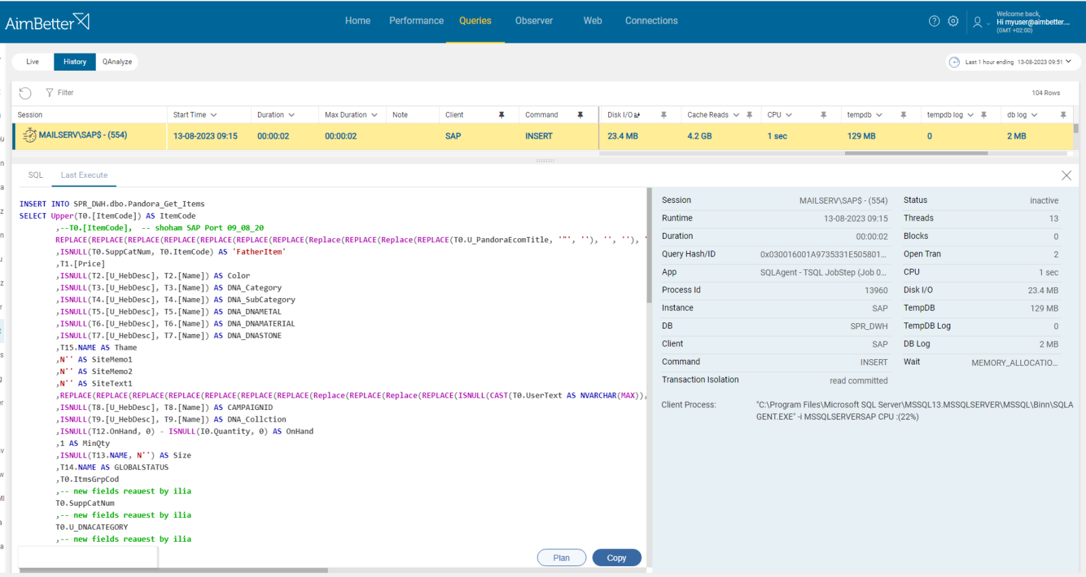
Task: Click the 104 Rows count
Action: 1045,93
